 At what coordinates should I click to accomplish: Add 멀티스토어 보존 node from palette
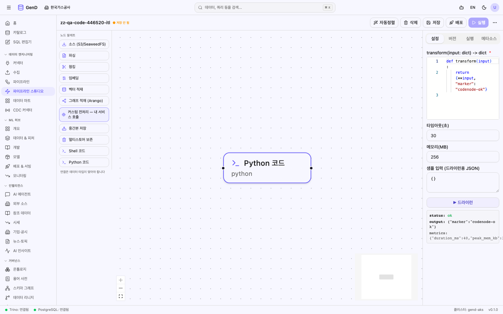84,140
